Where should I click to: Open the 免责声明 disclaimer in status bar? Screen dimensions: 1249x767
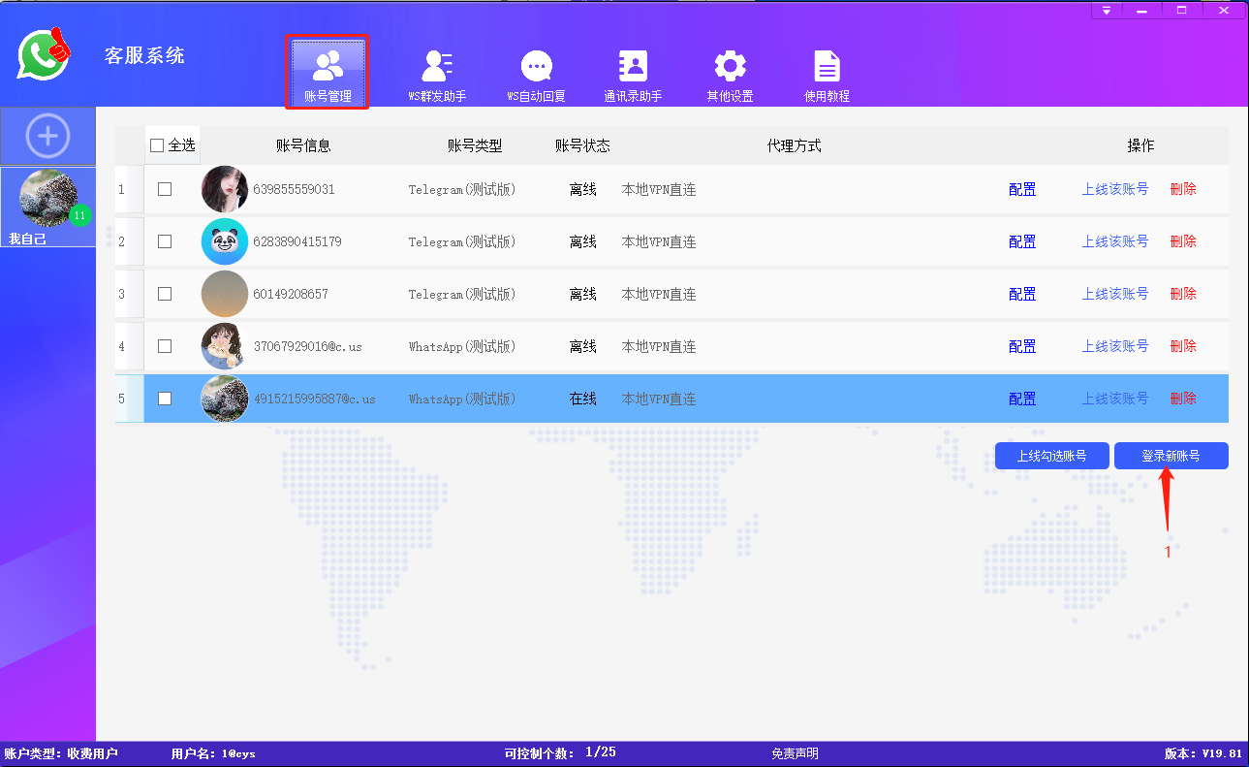[x=795, y=753]
